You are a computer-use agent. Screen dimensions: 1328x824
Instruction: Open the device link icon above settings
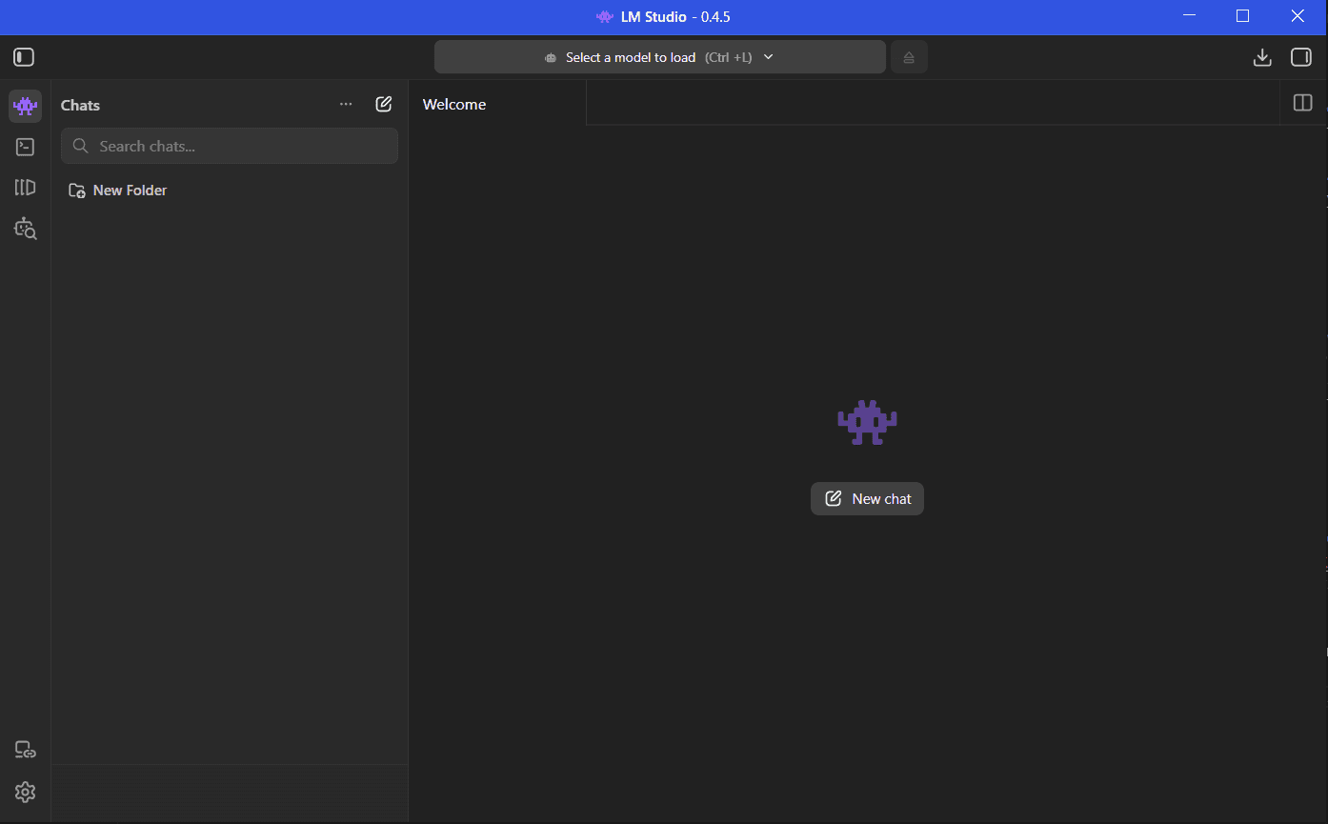coord(25,751)
